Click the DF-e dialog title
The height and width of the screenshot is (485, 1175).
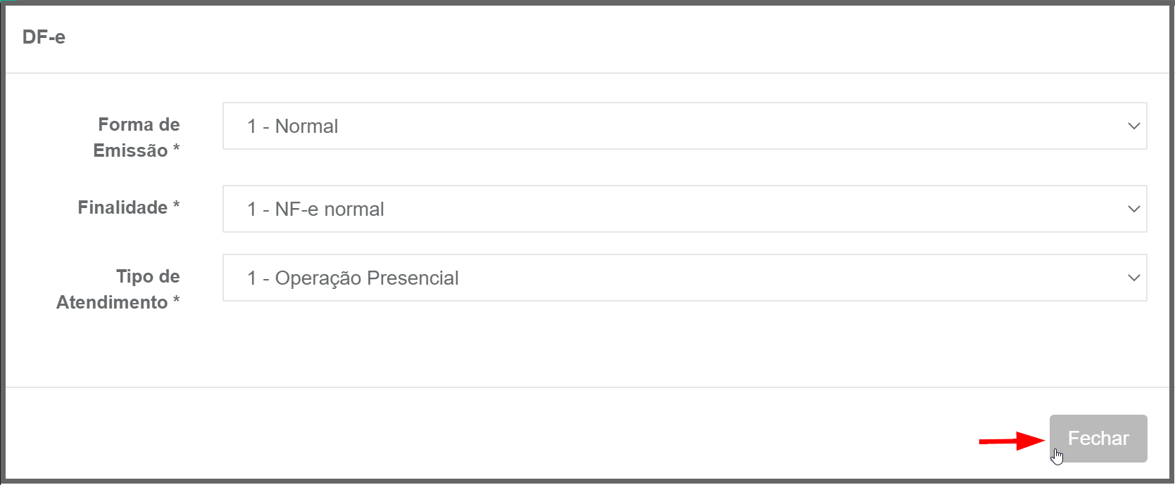pyautogui.click(x=44, y=37)
